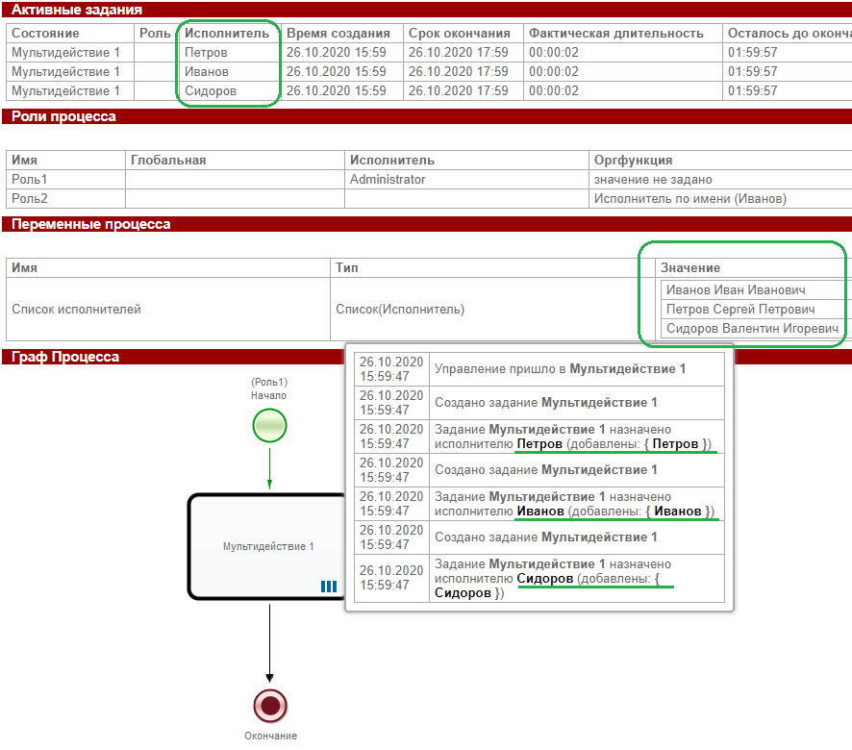852x750 pixels.
Task: Click the Осталось до окончания column header
Action: click(x=789, y=33)
